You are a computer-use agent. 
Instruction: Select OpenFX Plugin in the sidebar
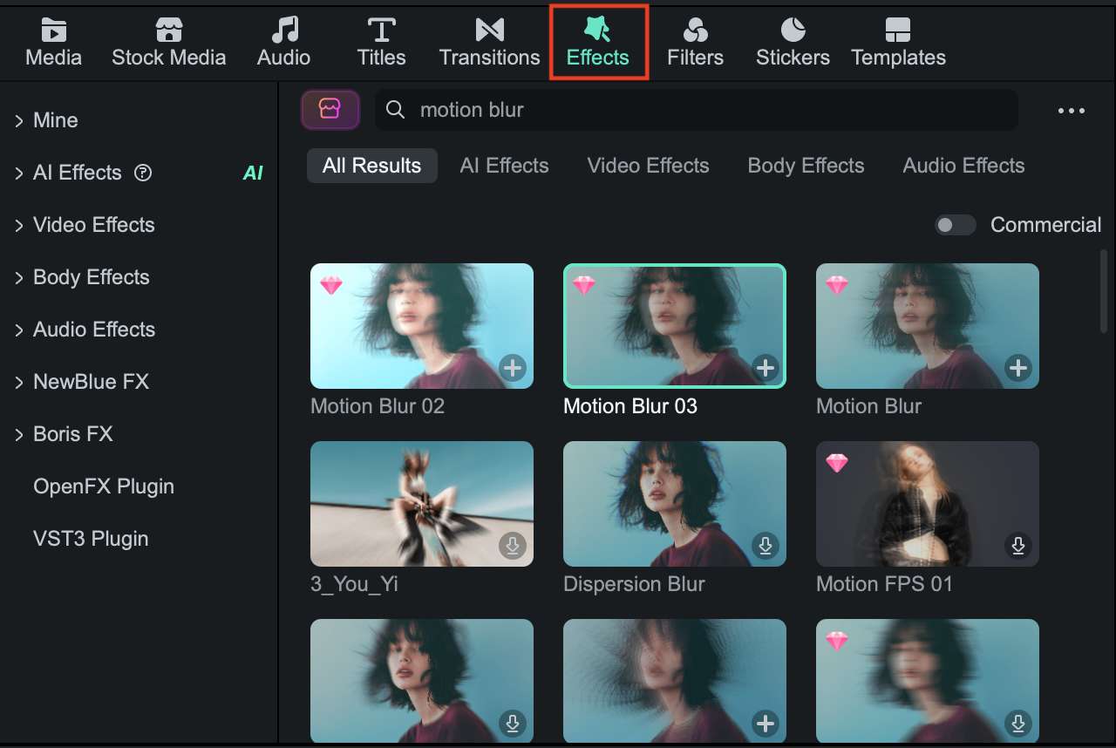pos(104,486)
